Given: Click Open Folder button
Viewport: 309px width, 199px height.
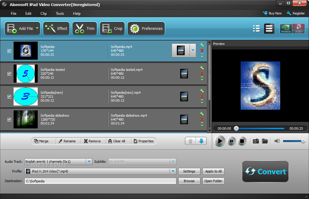Looking at the screenshot, I should [x=213, y=181].
